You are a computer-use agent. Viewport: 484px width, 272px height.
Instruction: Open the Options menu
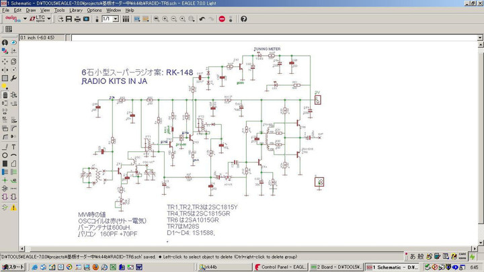click(x=94, y=10)
